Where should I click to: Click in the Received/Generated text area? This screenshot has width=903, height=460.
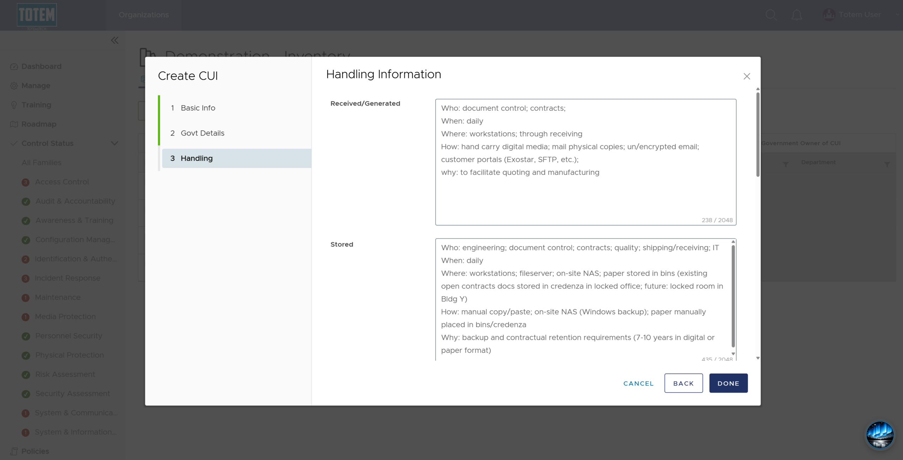coord(586,162)
